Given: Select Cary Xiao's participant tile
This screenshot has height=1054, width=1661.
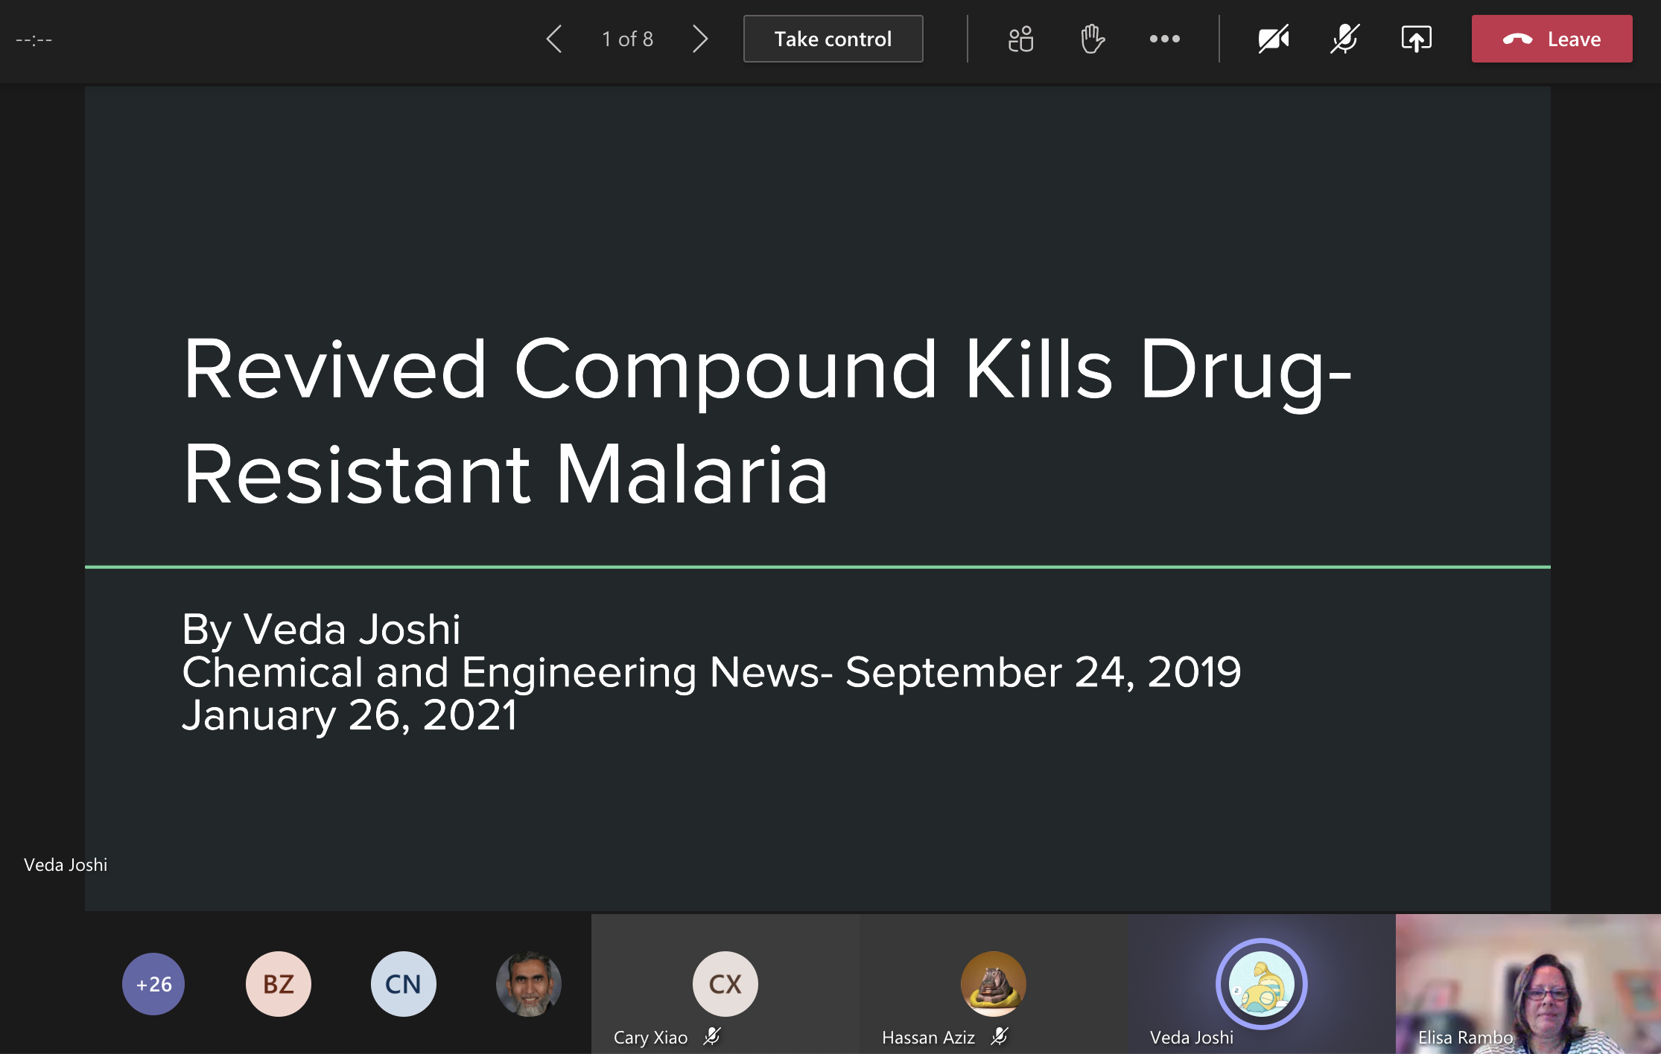Looking at the screenshot, I should [725, 984].
